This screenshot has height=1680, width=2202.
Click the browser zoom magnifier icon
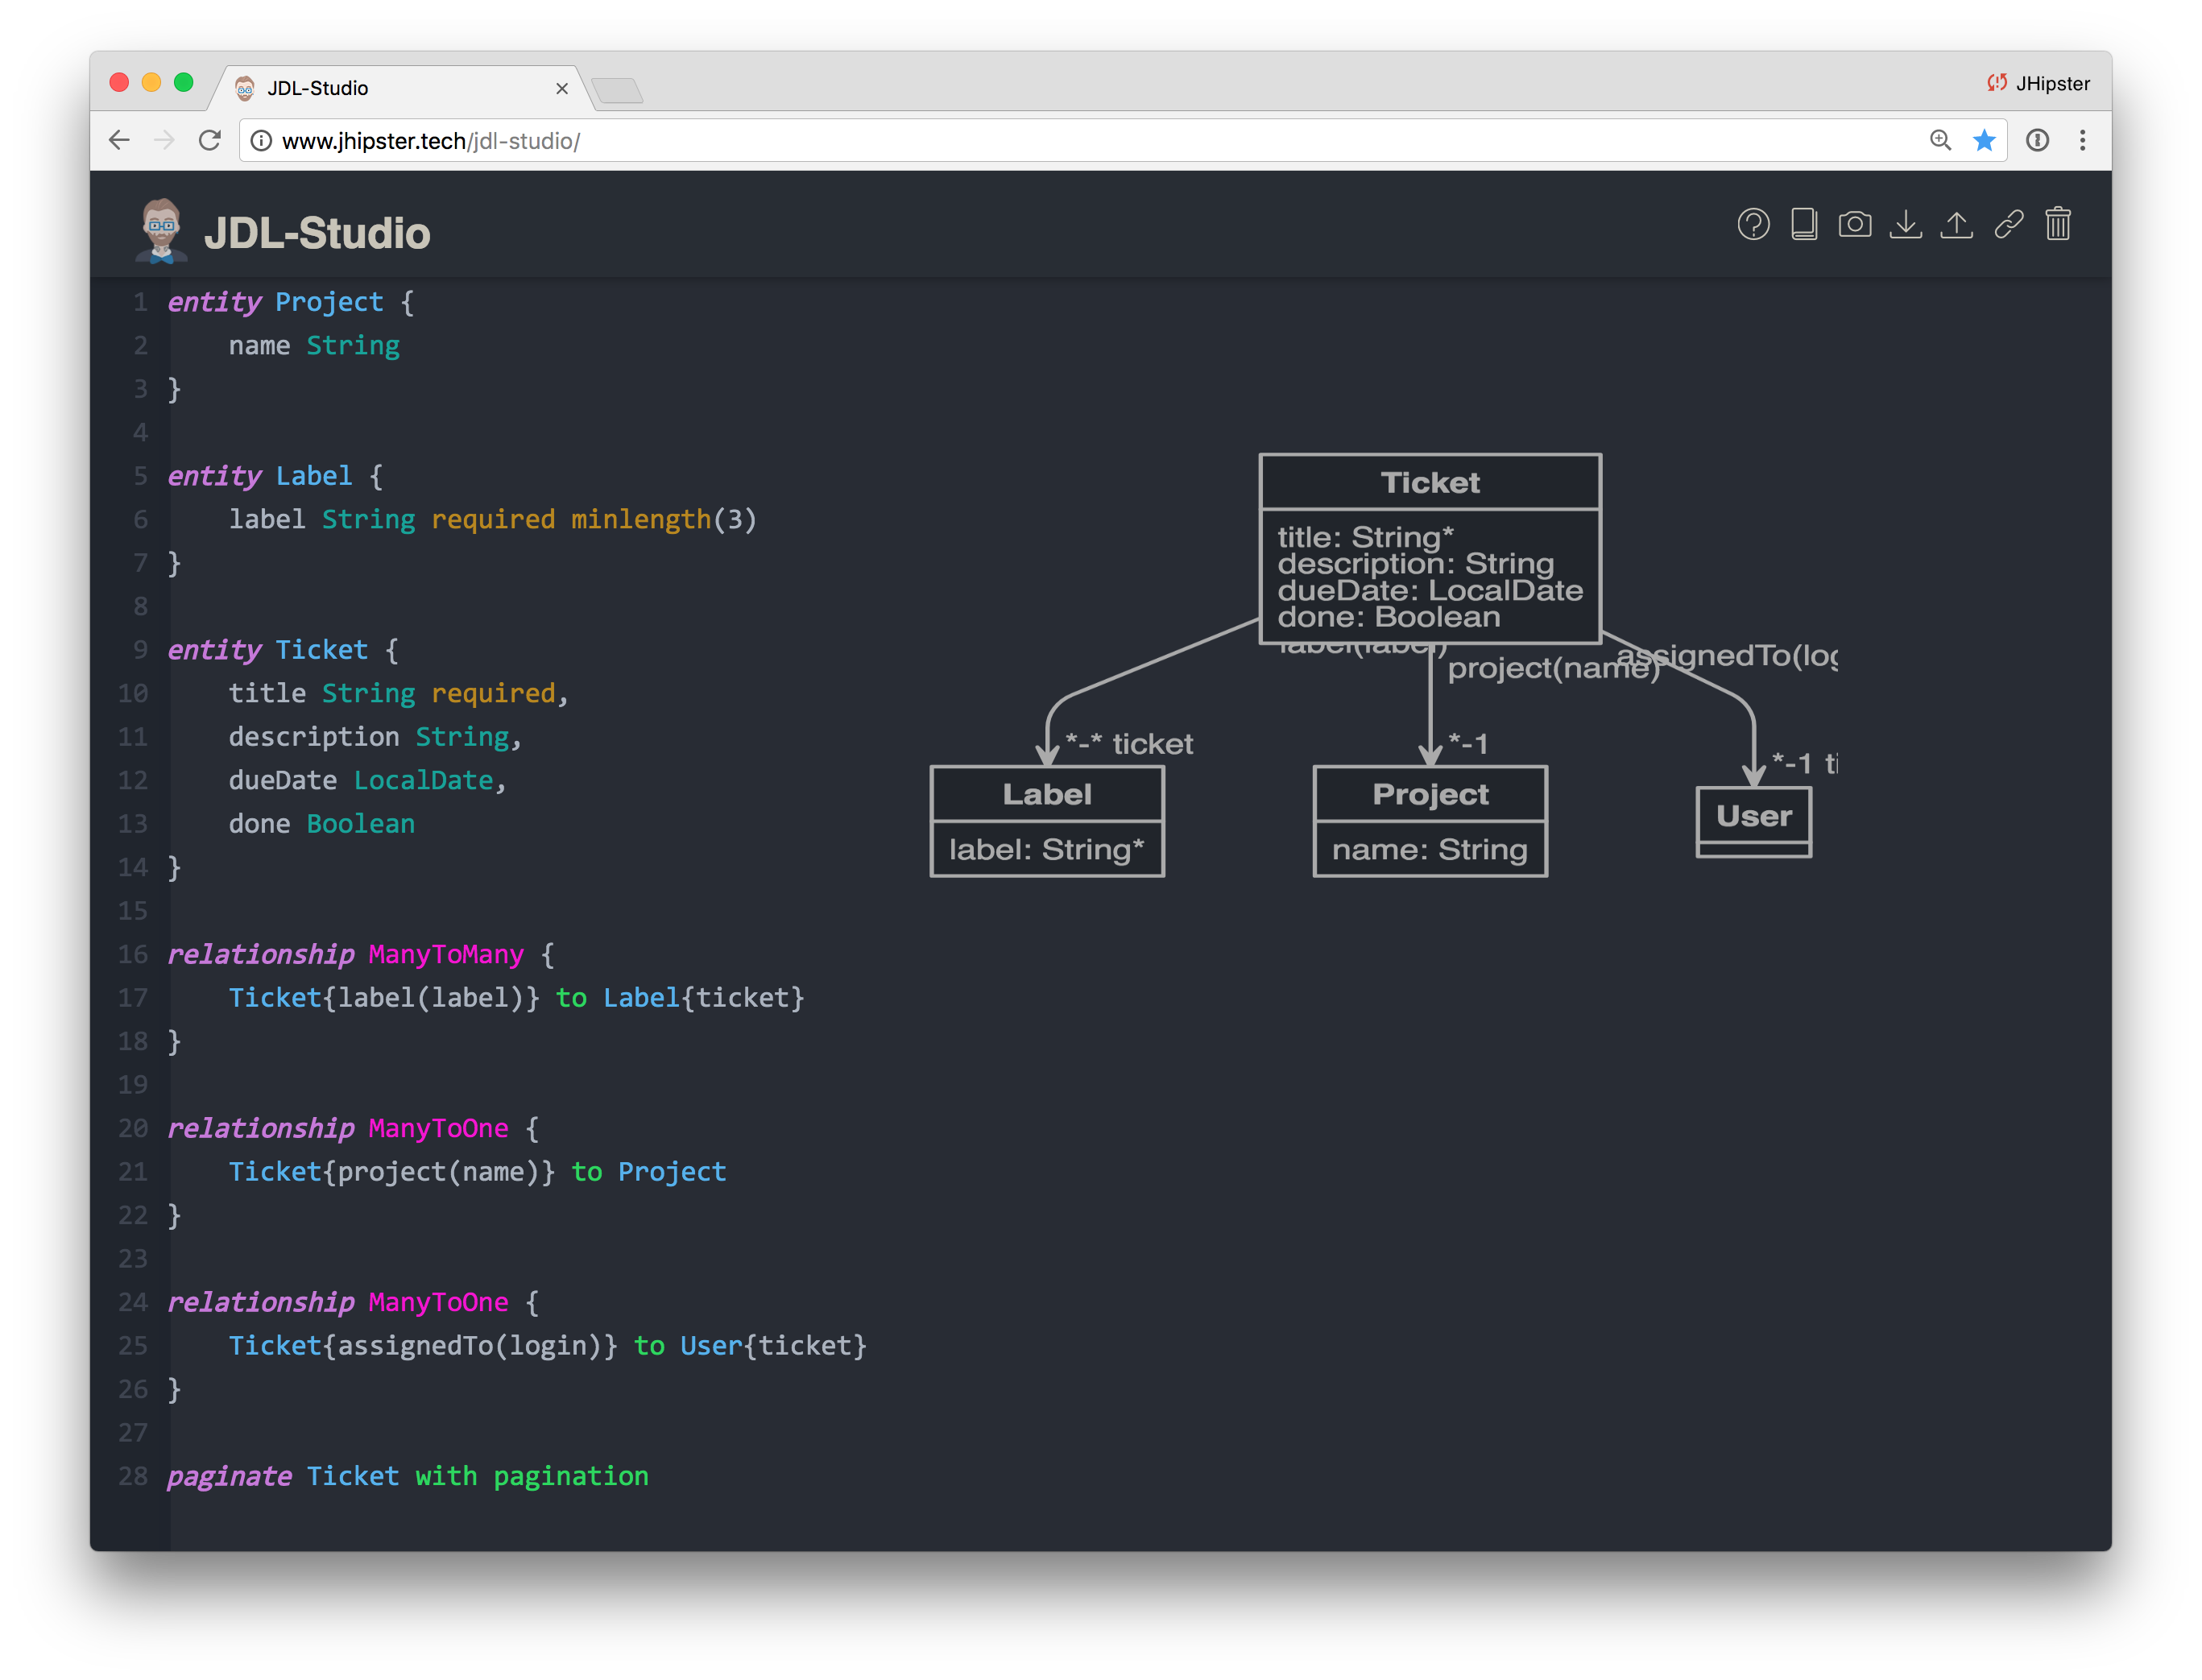[1940, 141]
